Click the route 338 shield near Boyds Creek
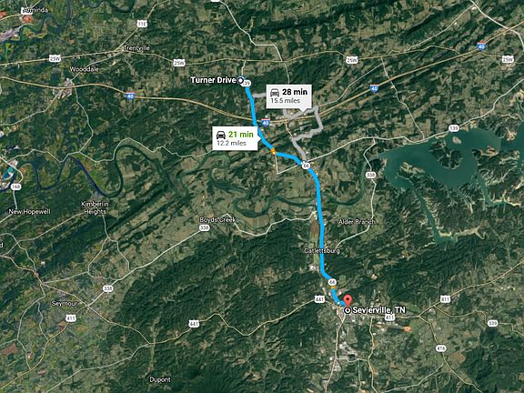The image size is (524, 393). [x=204, y=228]
